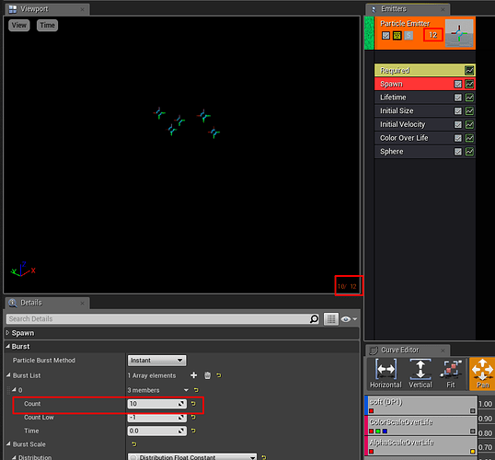This screenshot has height=460, width=495.
Task: Collapse the Burst Scale section
Action: [8, 443]
